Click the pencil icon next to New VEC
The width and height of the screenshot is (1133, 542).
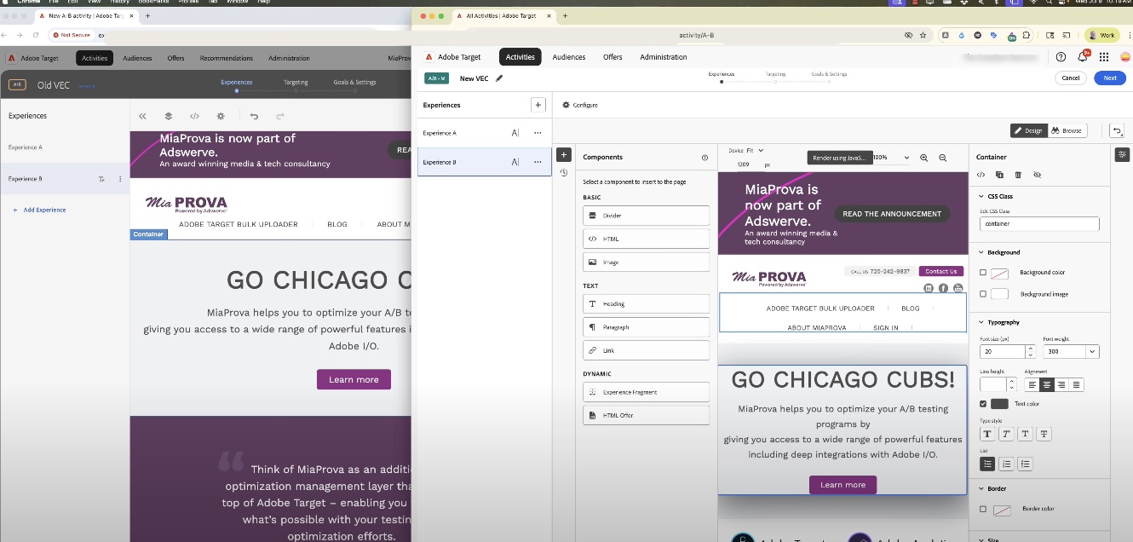(499, 78)
